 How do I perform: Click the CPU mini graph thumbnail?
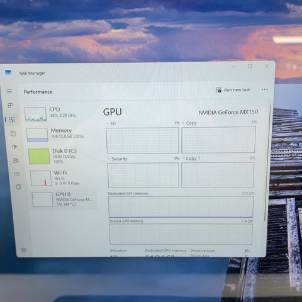pyautogui.click(x=35, y=114)
